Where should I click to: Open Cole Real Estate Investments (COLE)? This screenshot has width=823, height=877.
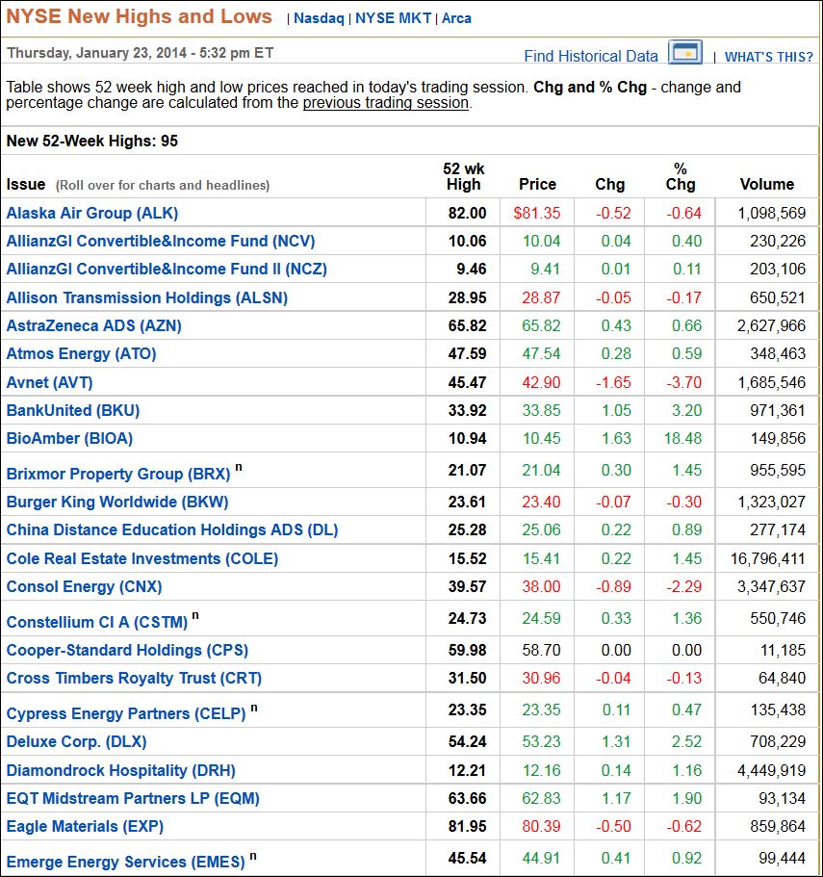pos(142,558)
